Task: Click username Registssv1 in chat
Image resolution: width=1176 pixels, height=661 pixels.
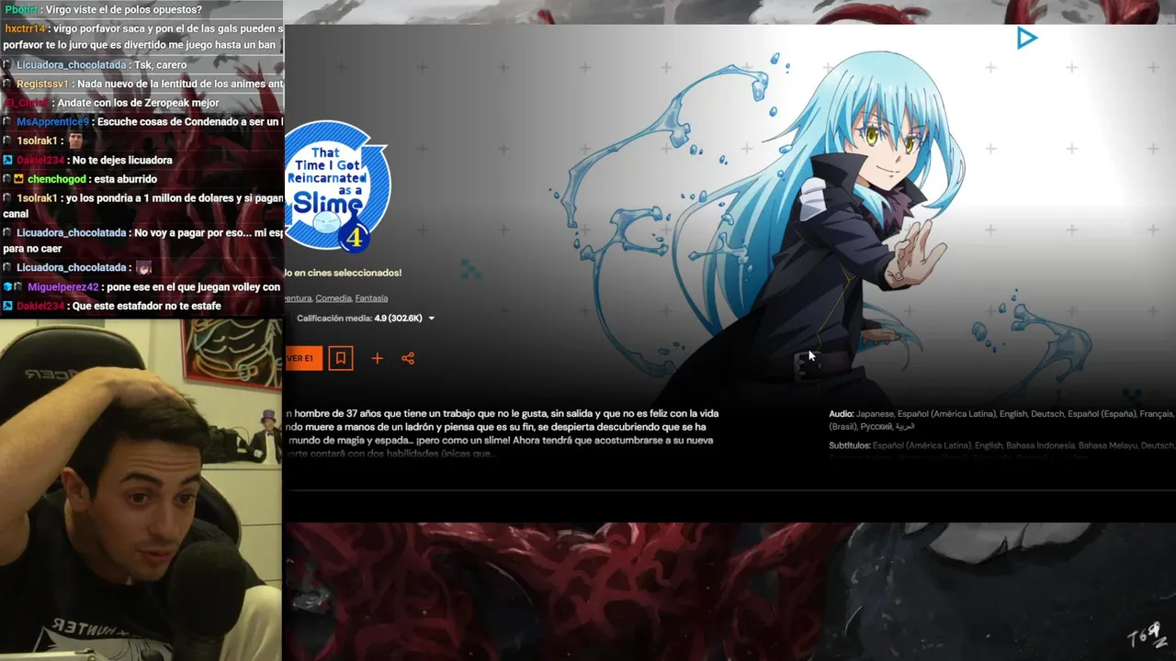Action: click(x=42, y=84)
